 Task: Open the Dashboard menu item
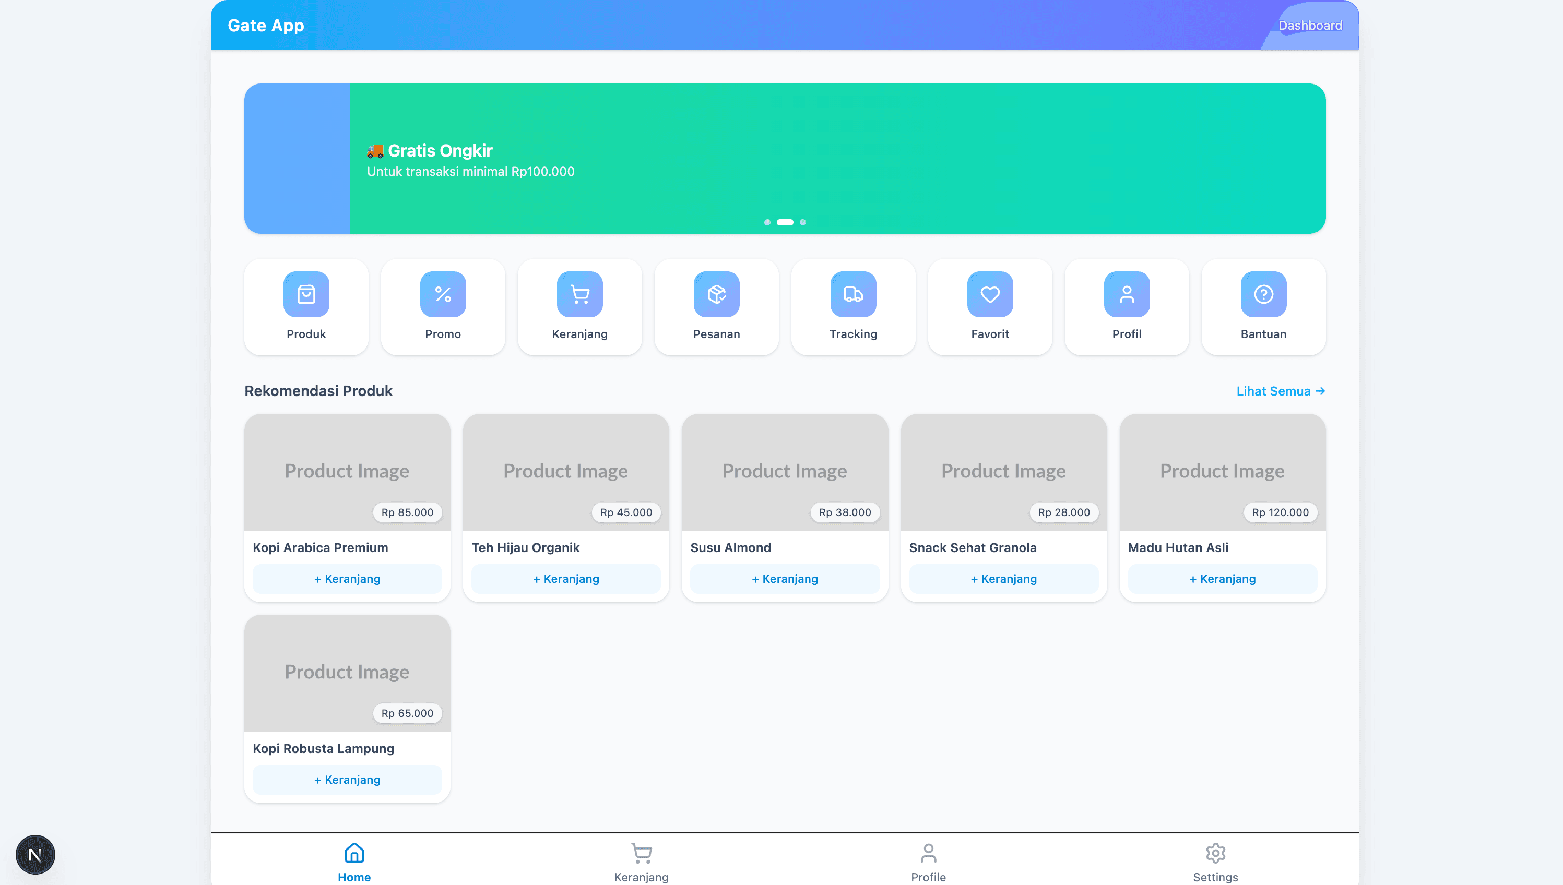click(x=1311, y=25)
